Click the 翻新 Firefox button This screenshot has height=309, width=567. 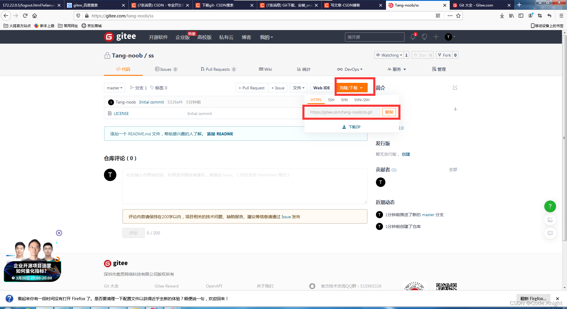coord(533,299)
